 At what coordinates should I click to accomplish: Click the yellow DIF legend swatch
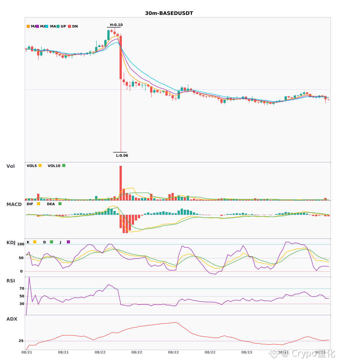[39, 204]
